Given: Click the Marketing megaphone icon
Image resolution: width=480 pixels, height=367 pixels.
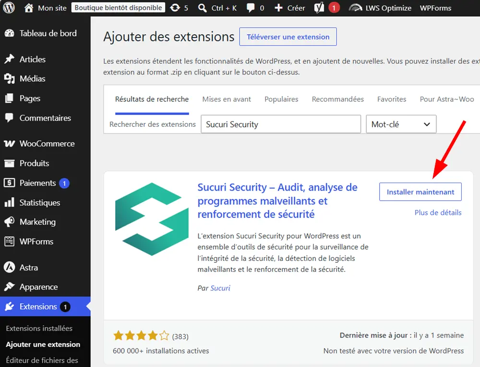Looking at the screenshot, I should click(9, 222).
